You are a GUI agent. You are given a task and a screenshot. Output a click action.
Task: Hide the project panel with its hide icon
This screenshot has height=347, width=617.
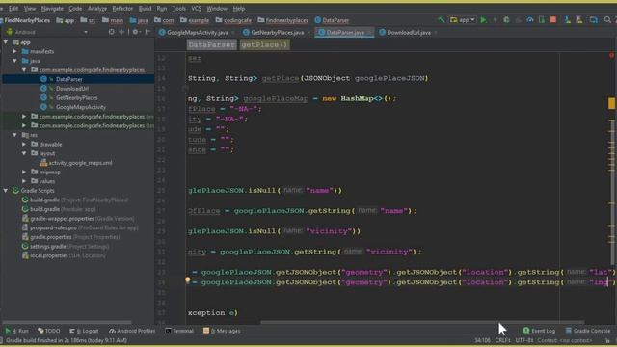pos(148,32)
